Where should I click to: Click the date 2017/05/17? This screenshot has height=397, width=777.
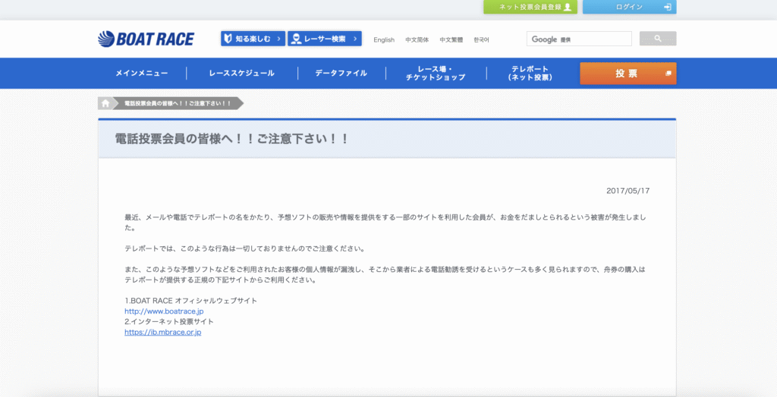(628, 191)
